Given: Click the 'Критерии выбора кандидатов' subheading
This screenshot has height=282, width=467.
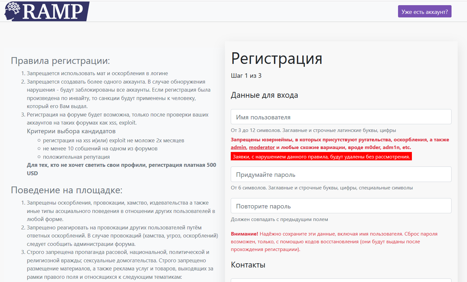Looking at the screenshot, I should click(71, 131).
